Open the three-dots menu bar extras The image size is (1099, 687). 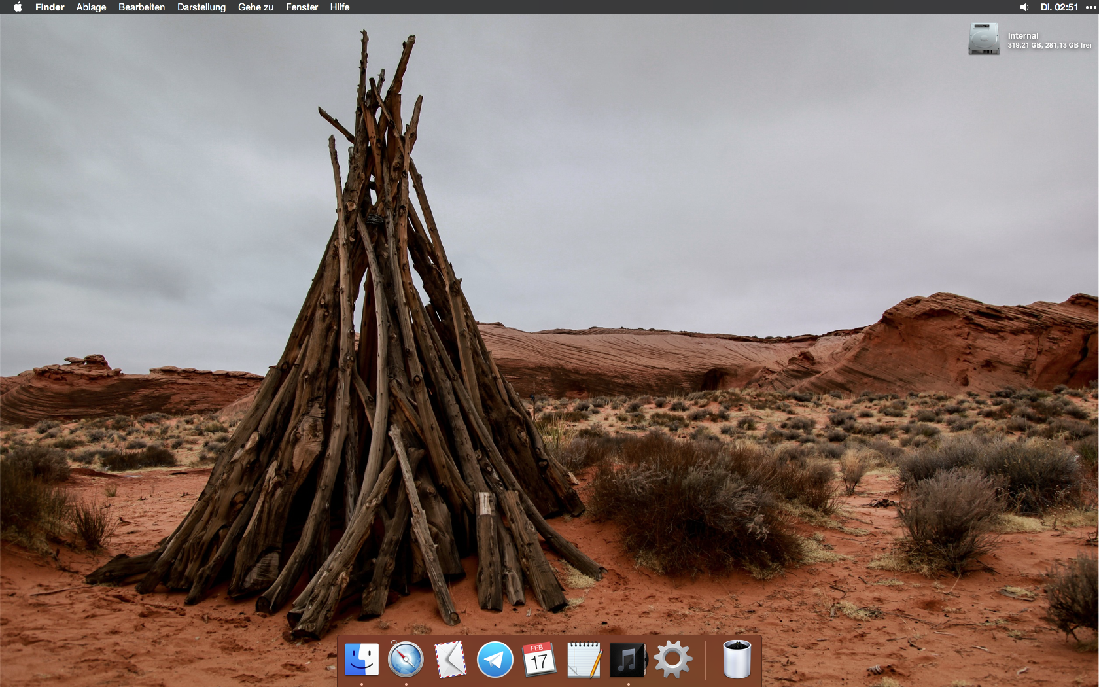(1090, 7)
